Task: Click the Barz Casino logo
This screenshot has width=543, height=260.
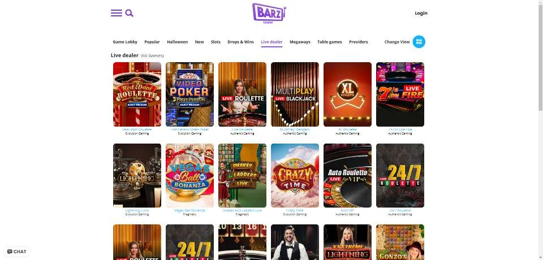Action: point(269,13)
